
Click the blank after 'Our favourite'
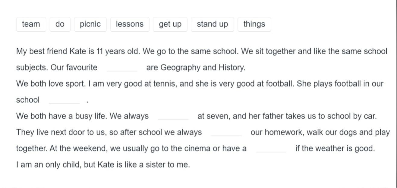tap(122, 68)
